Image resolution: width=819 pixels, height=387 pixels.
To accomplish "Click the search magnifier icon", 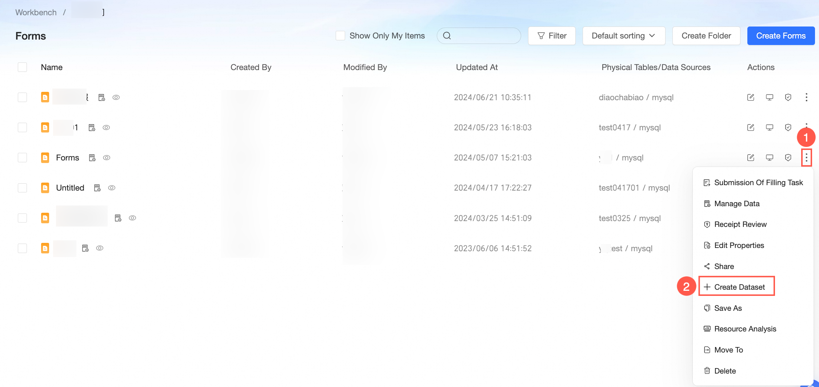I will [x=447, y=36].
